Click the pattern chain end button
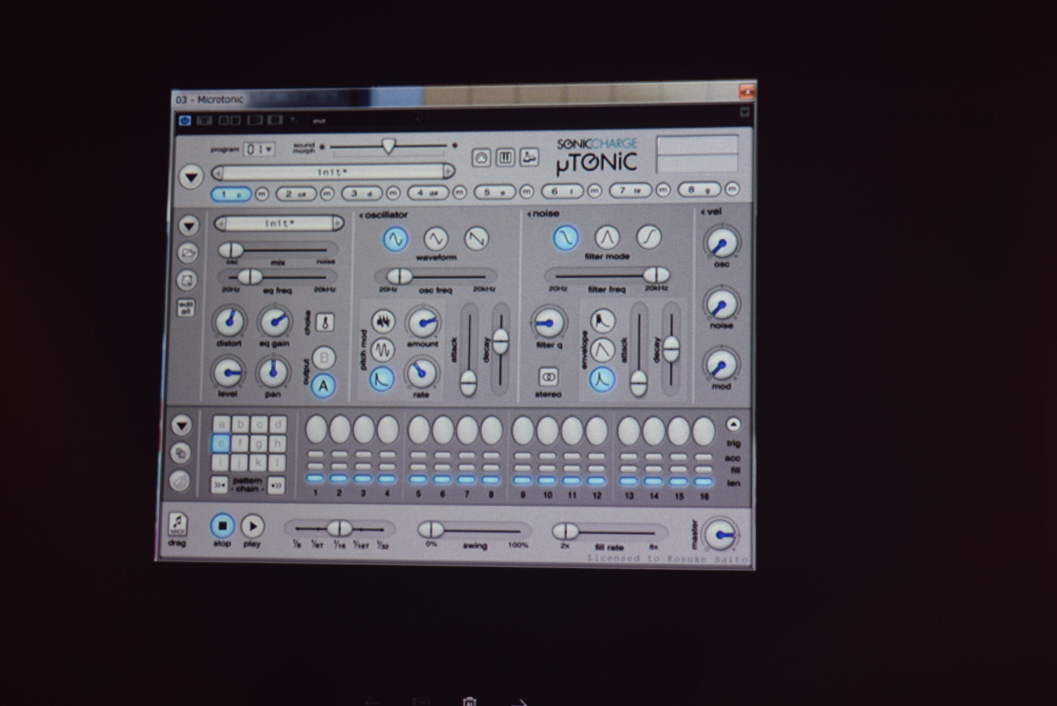This screenshot has width=1057, height=706. (276, 485)
